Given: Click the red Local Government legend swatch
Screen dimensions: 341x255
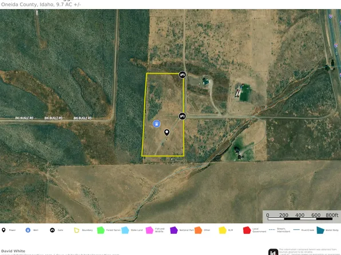Looking at the screenshot, I should pos(247,230).
